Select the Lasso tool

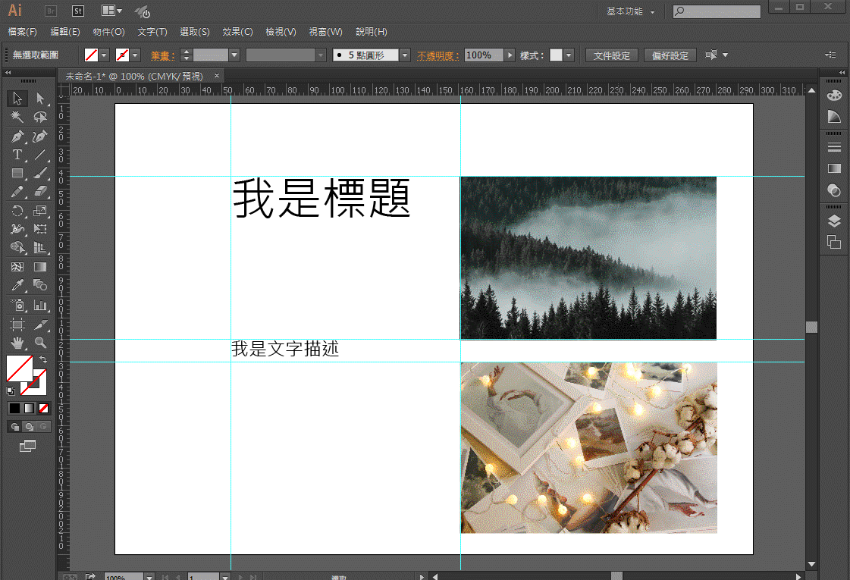pyautogui.click(x=40, y=117)
